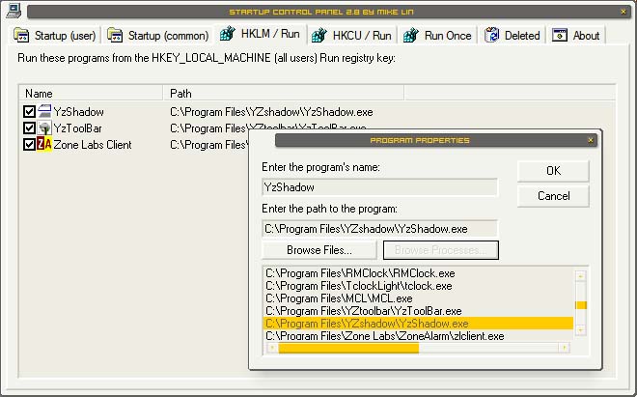Screen dimensions: 637x397
Task: Click the program path input field
Action: click(380, 229)
